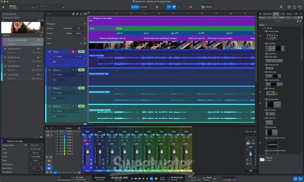Mute the Player 3 track
Image resolution: width=304 pixels, height=182 pixels.
click(x=73, y=106)
